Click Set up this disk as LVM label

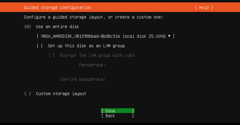86,46
